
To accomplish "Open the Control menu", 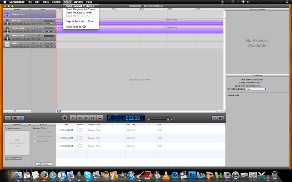I will pyautogui.click(x=57, y=2).
